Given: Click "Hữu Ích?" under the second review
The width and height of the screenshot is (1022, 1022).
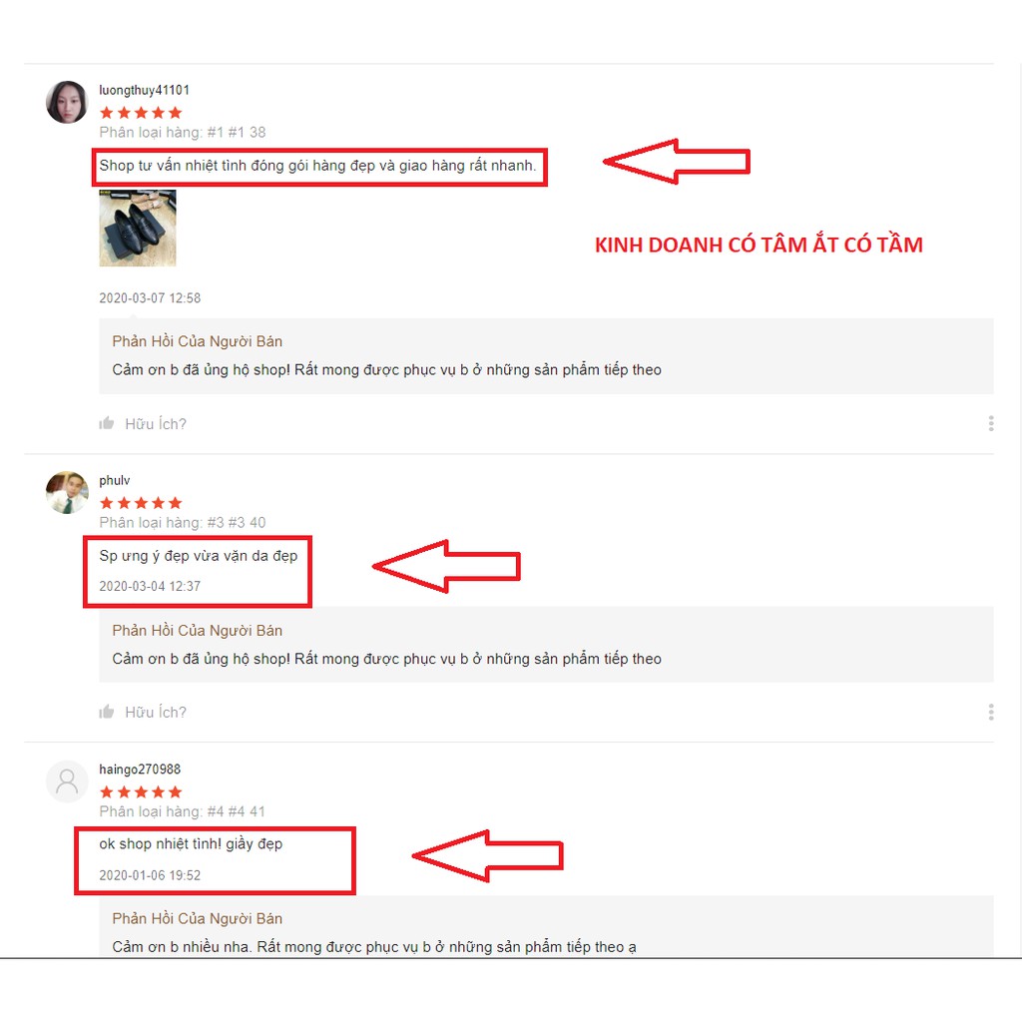Looking at the screenshot, I should (x=156, y=712).
